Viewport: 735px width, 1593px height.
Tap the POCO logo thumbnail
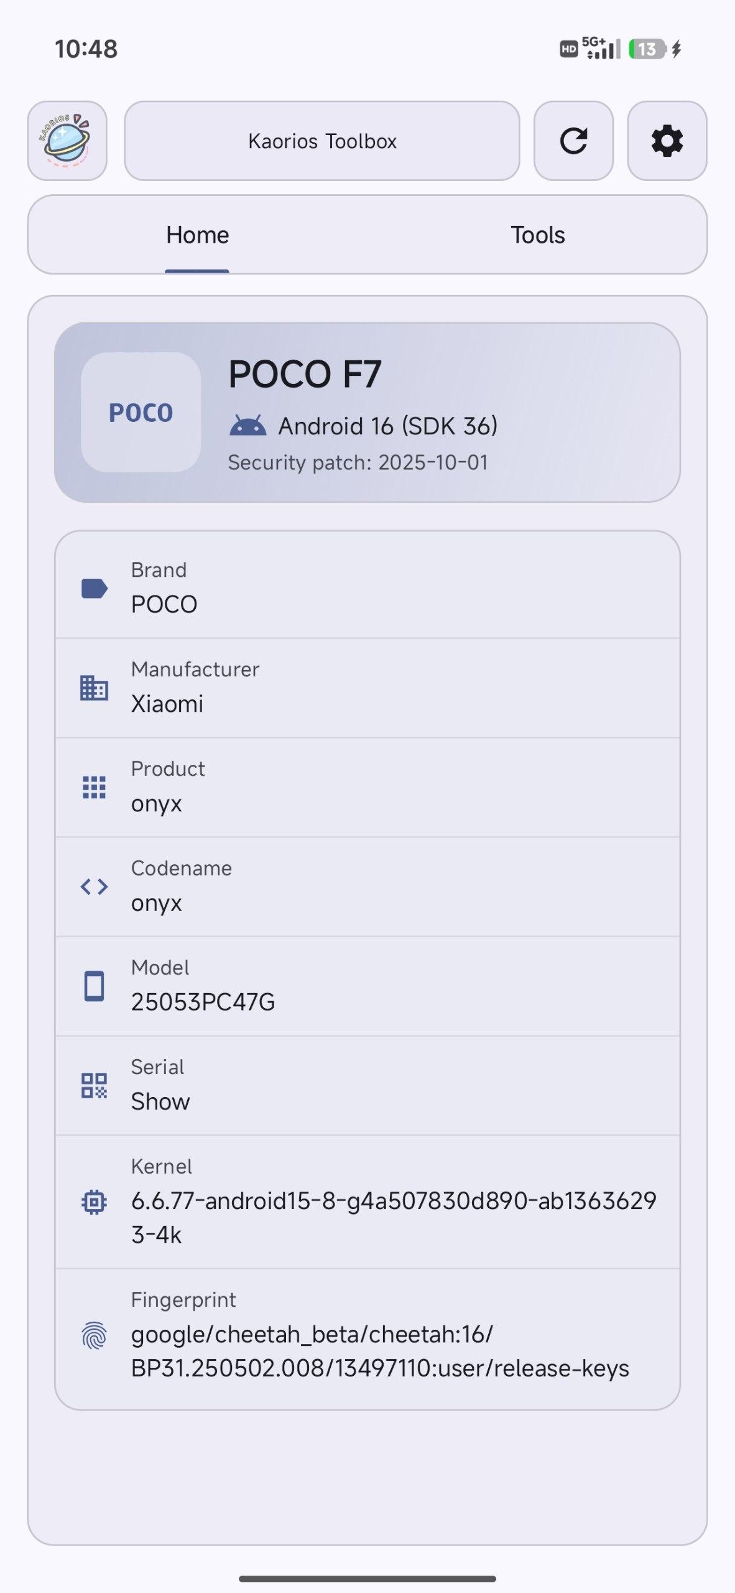point(141,413)
